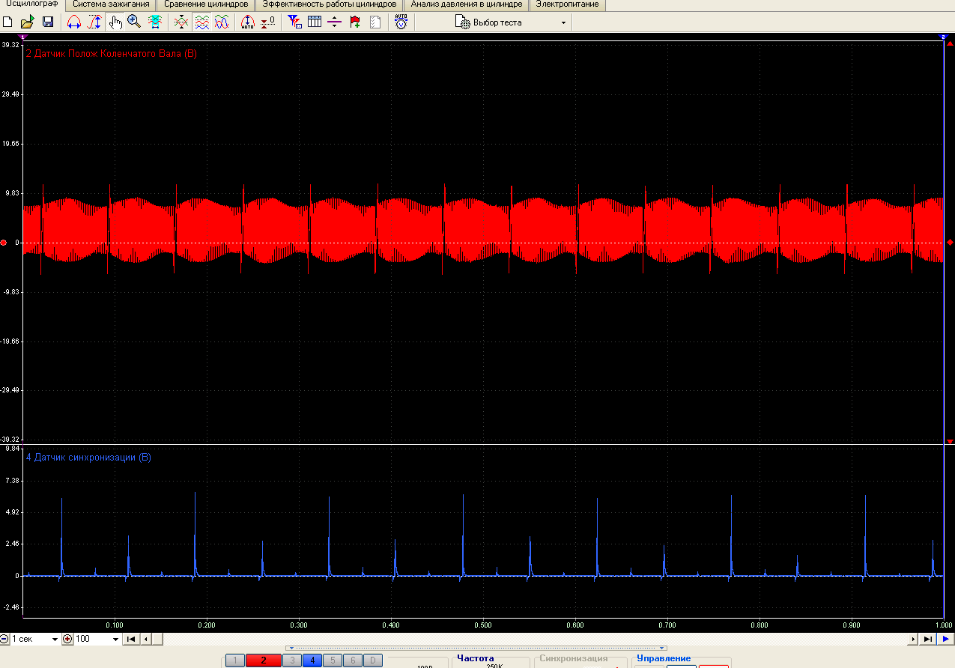Screen dimensions: 955x668
Task: Toggle channel 1 button
Action: tap(234, 661)
